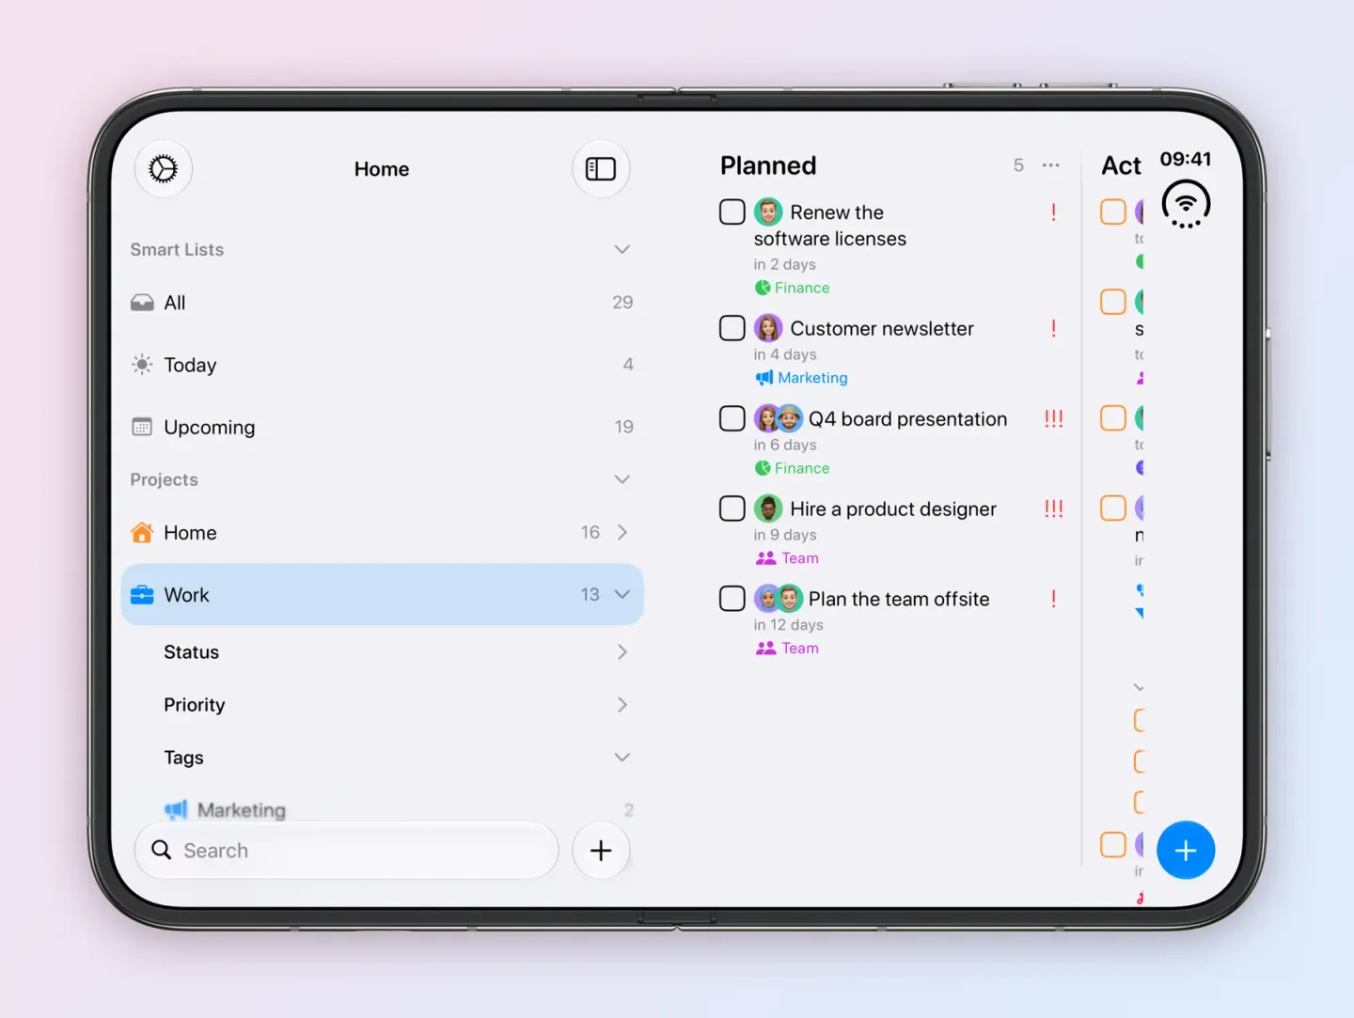Click the 'in 6 days' due date

pyautogui.click(x=785, y=446)
